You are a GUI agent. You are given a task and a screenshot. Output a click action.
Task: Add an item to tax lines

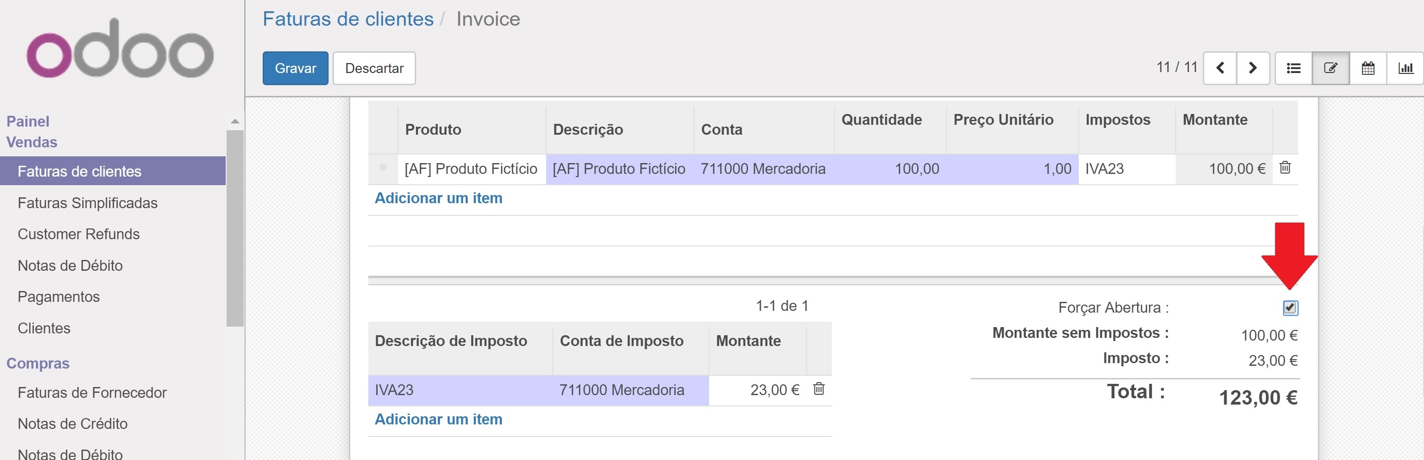tap(438, 419)
